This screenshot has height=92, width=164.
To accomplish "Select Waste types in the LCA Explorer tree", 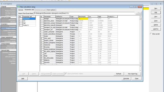I will (12, 33).
